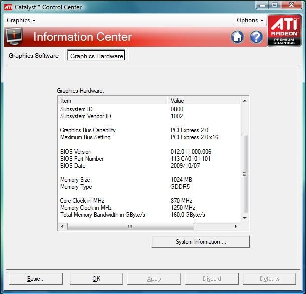The width and height of the screenshot is (306, 294).
Task: Click the value 0B00
Action: [x=177, y=109]
